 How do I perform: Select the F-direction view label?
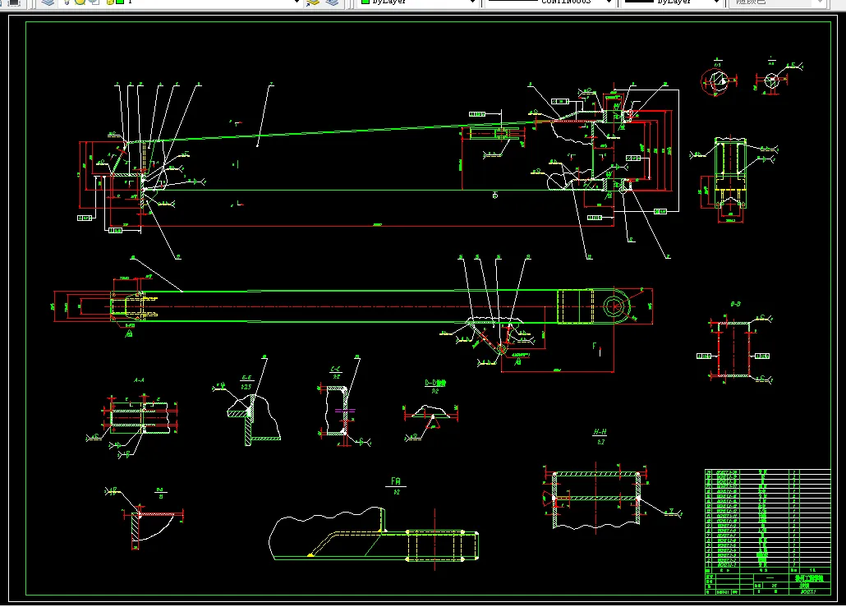click(396, 485)
